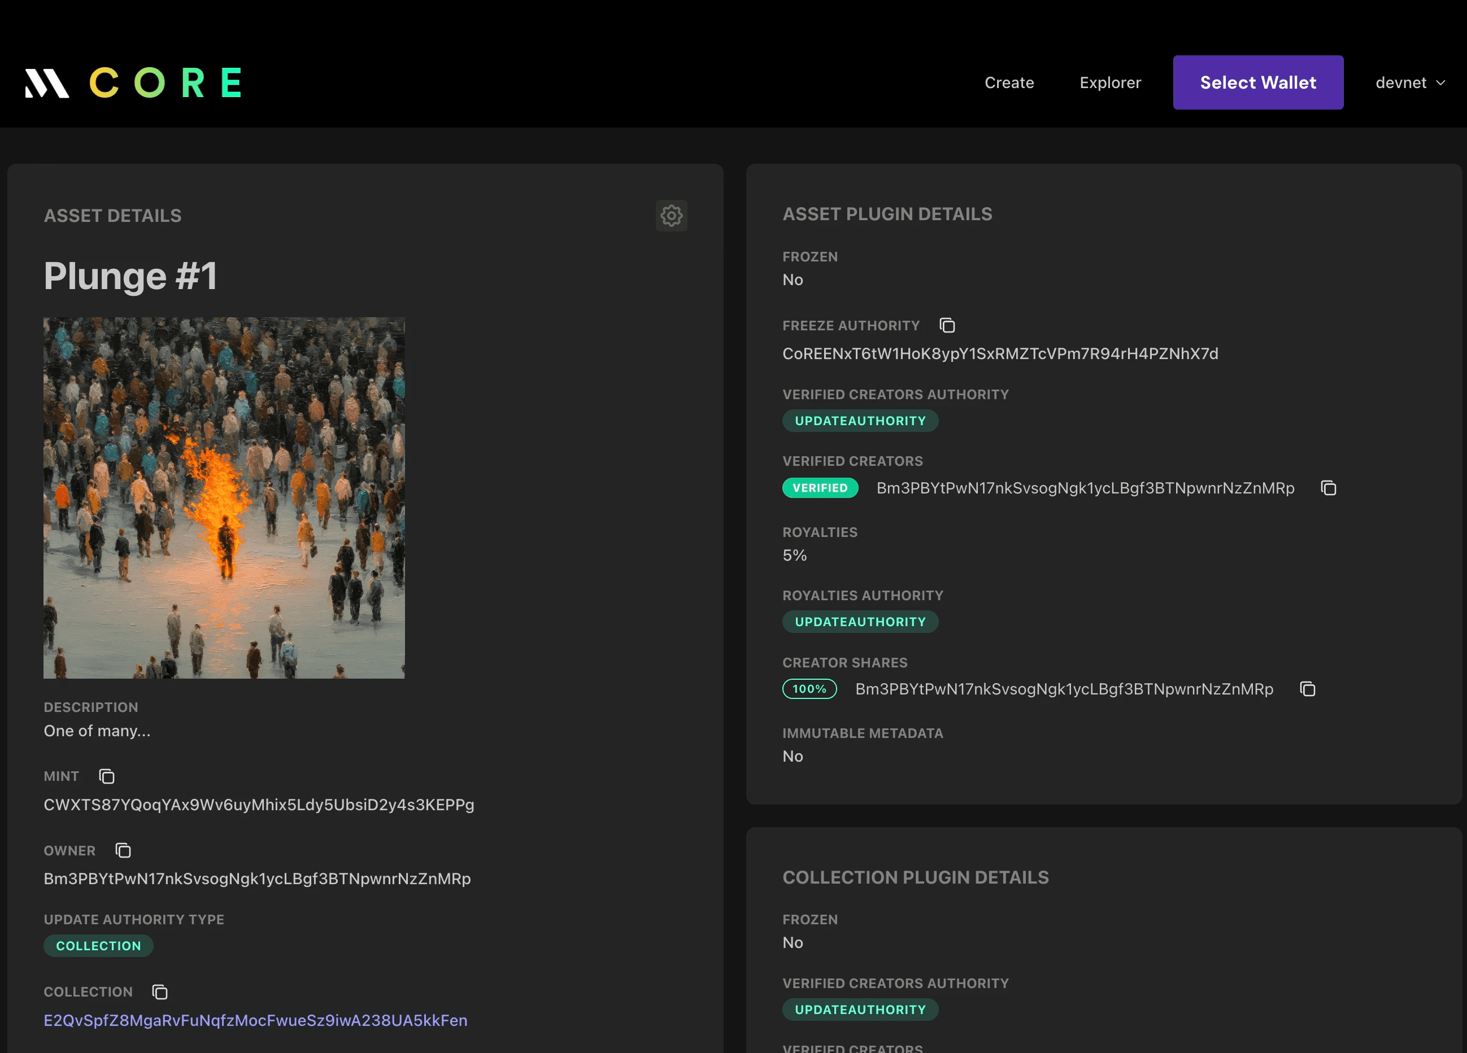Click the Plunge #1 title heading
1467x1053 pixels.
coord(130,277)
